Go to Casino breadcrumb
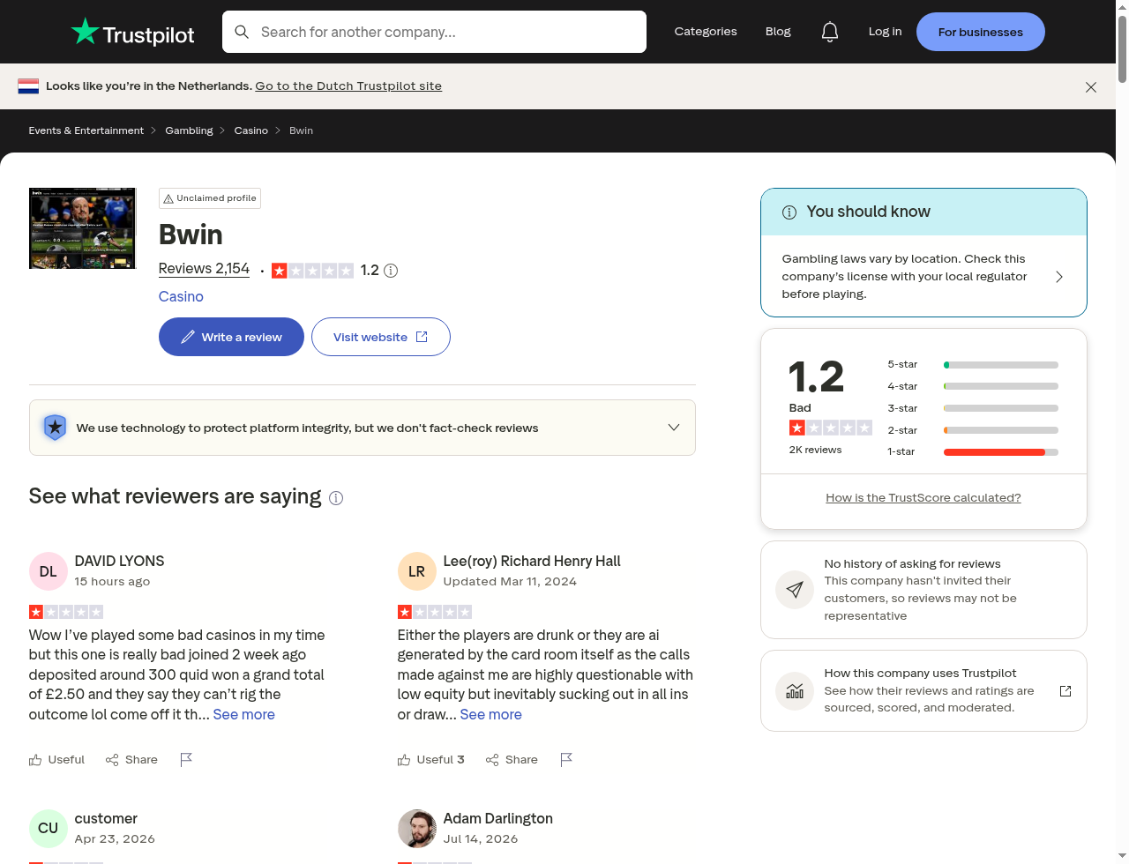Image resolution: width=1129 pixels, height=864 pixels. pyautogui.click(x=251, y=130)
